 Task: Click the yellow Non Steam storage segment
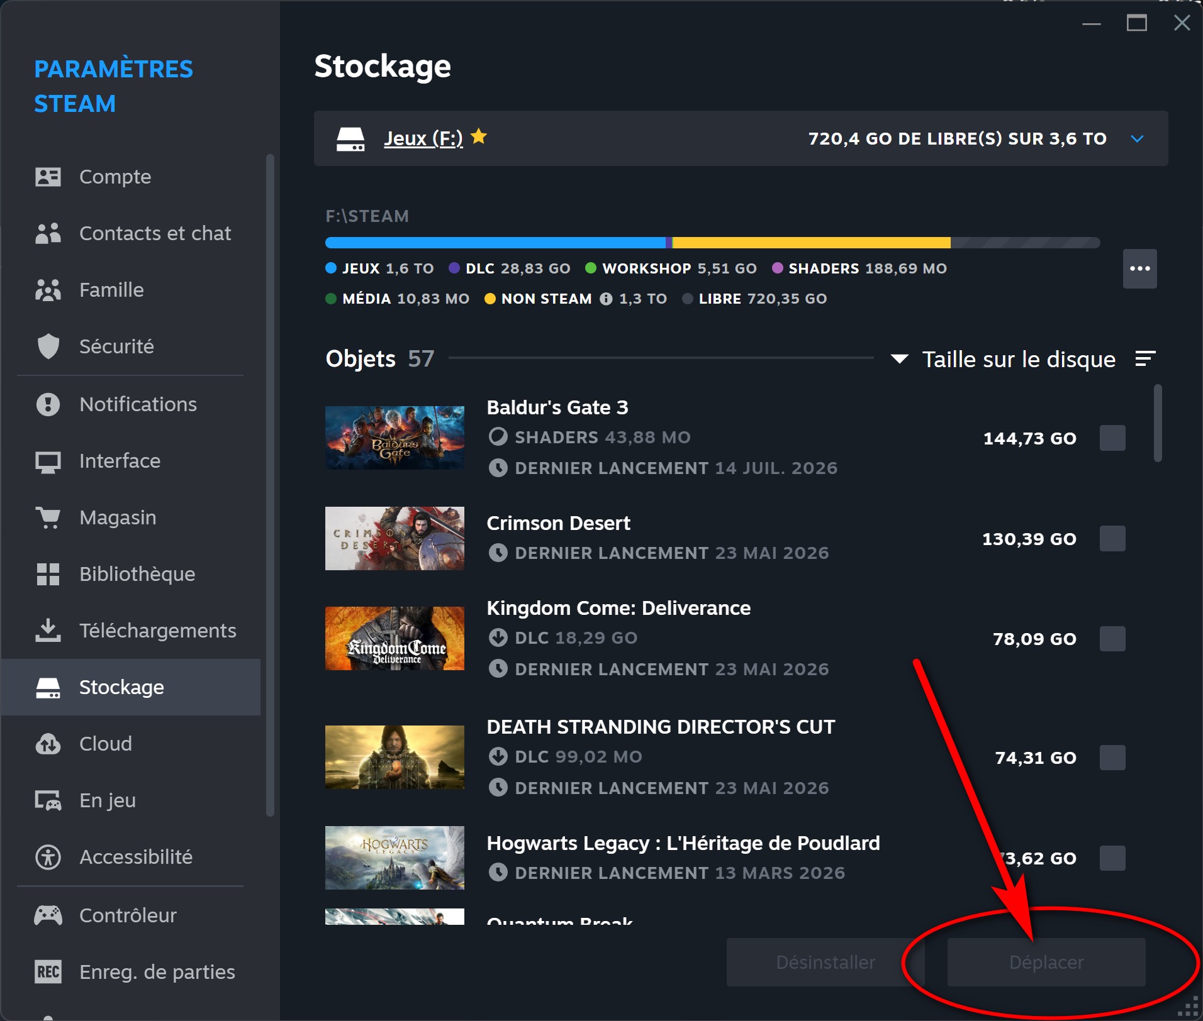pyautogui.click(x=812, y=243)
